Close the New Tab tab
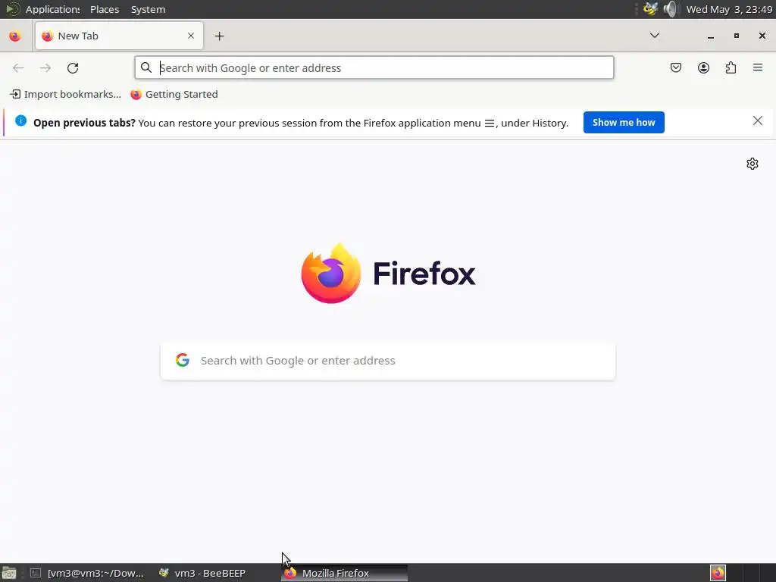 191,36
